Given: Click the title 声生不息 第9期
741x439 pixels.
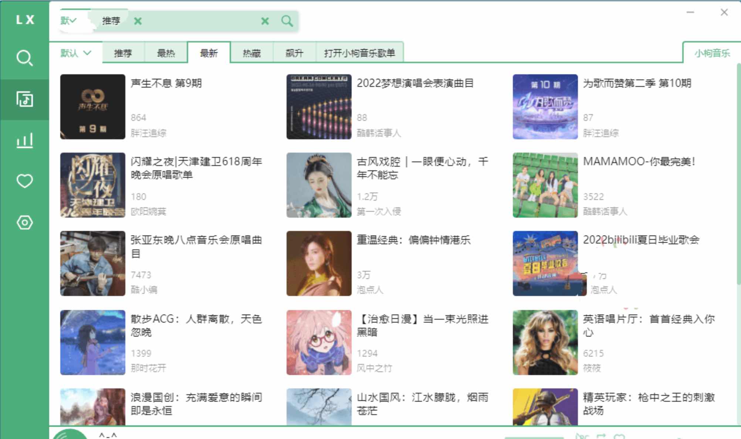Looking at the screenshot, I should point(166,83).
